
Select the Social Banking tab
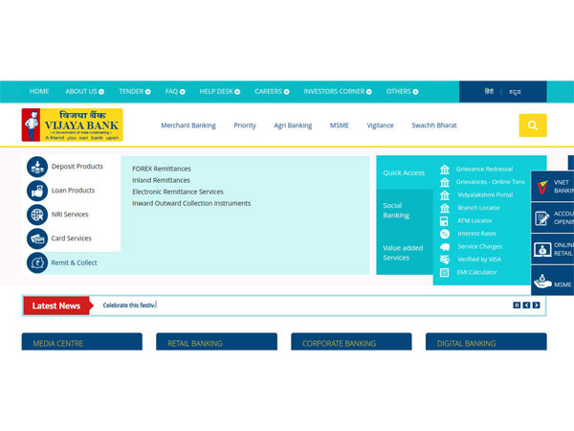(396, 210)
